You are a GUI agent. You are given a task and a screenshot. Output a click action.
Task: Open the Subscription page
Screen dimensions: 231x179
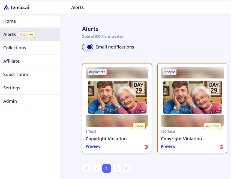30,74
